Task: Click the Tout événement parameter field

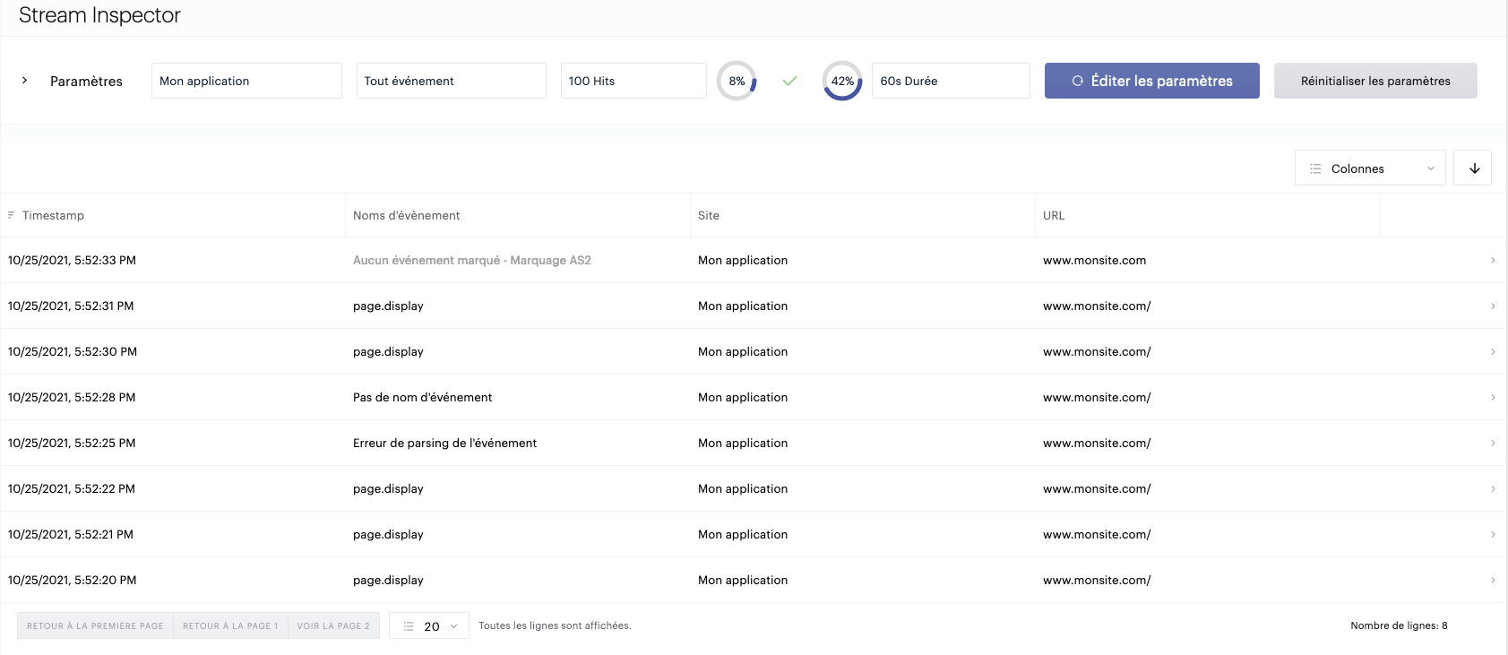Action: point(451,81)
